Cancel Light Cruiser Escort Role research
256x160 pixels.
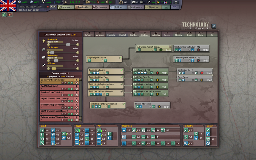click(x=76, y=114)
